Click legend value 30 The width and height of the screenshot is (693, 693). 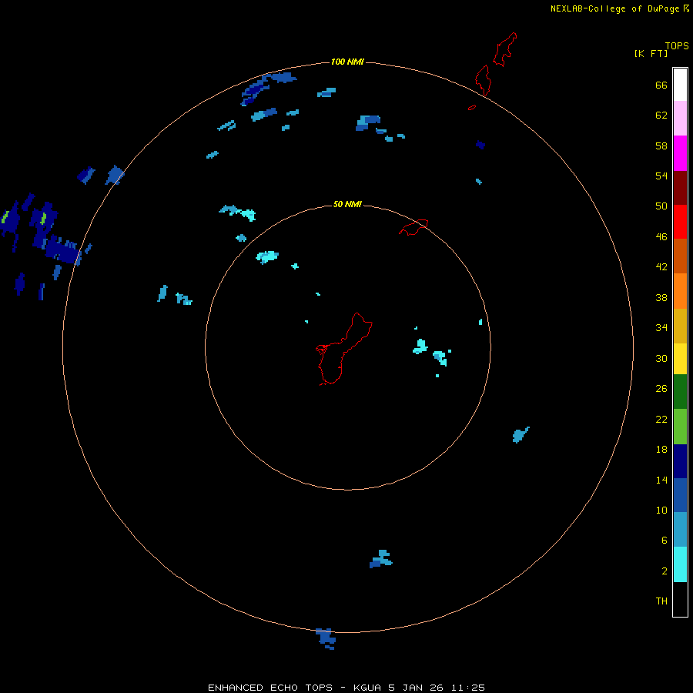point(661,358)
